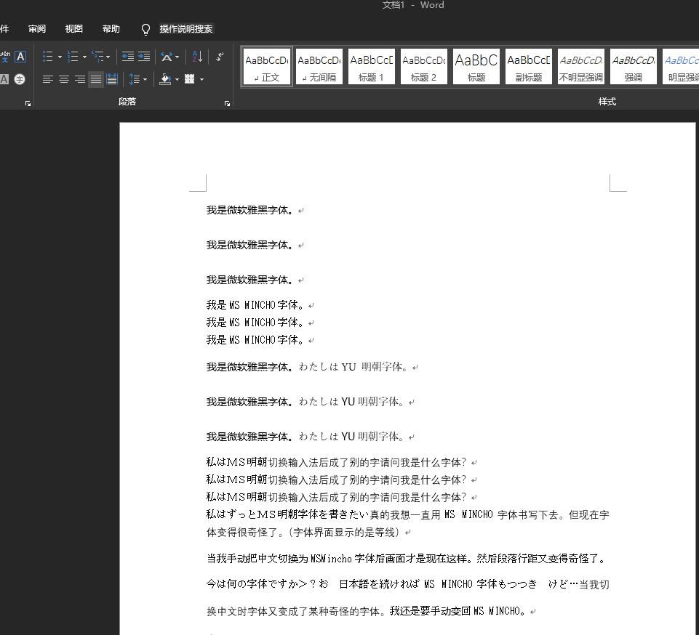The height and width of the screenshot is (635, 699).
Task: Click the first line 我是微软雅黑字体。
Action: click(x=249, y=210)
